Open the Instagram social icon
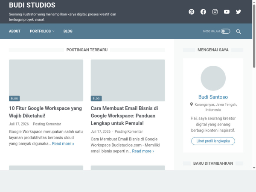Screen dimensions: 256x192 point(215,12)
